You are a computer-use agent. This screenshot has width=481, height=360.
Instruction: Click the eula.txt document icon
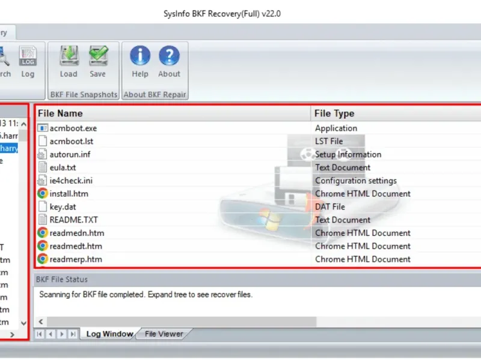click(x=43, y=167)
